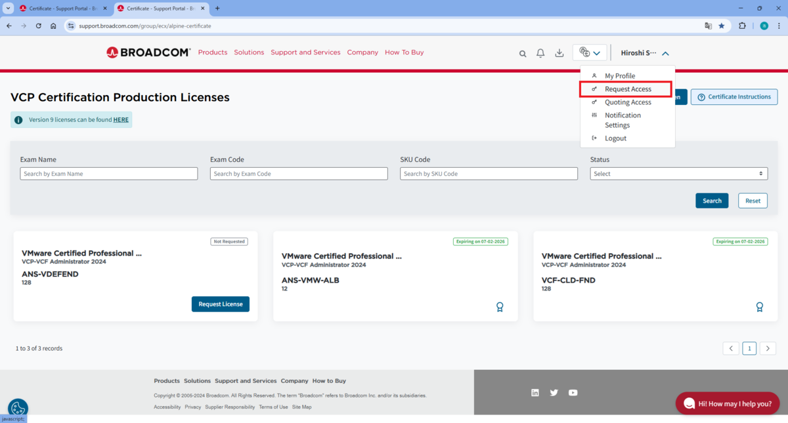This screenshot has width=788, height=423.
Task: Focus the Search by SKU Code field
Action: coord(489,174)
